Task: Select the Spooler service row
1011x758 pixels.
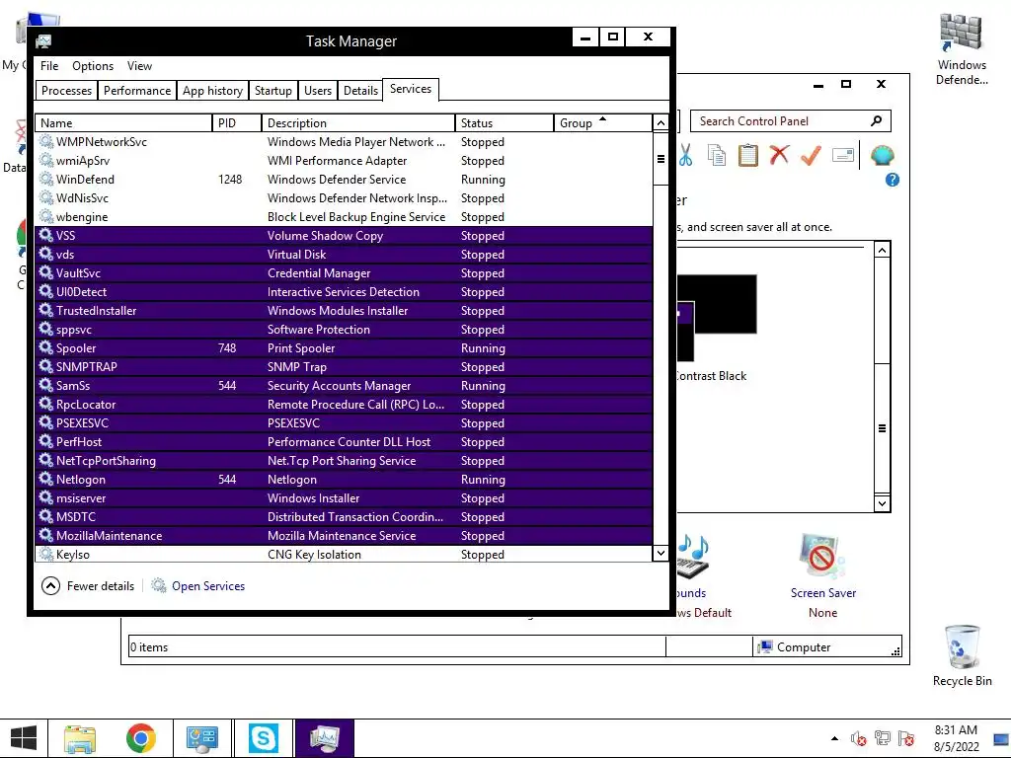Action: 344,348
